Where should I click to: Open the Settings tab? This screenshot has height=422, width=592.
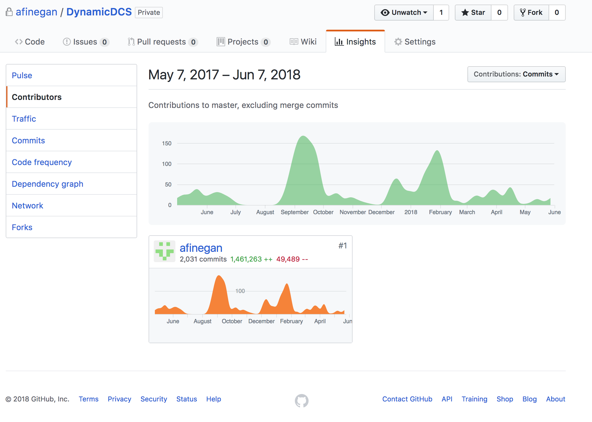(x=415, y=42)
